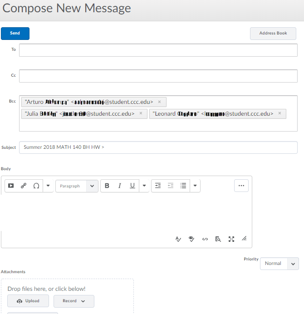Click the Subject field with Summer 2018 MATH text

(x=158, y=147)
